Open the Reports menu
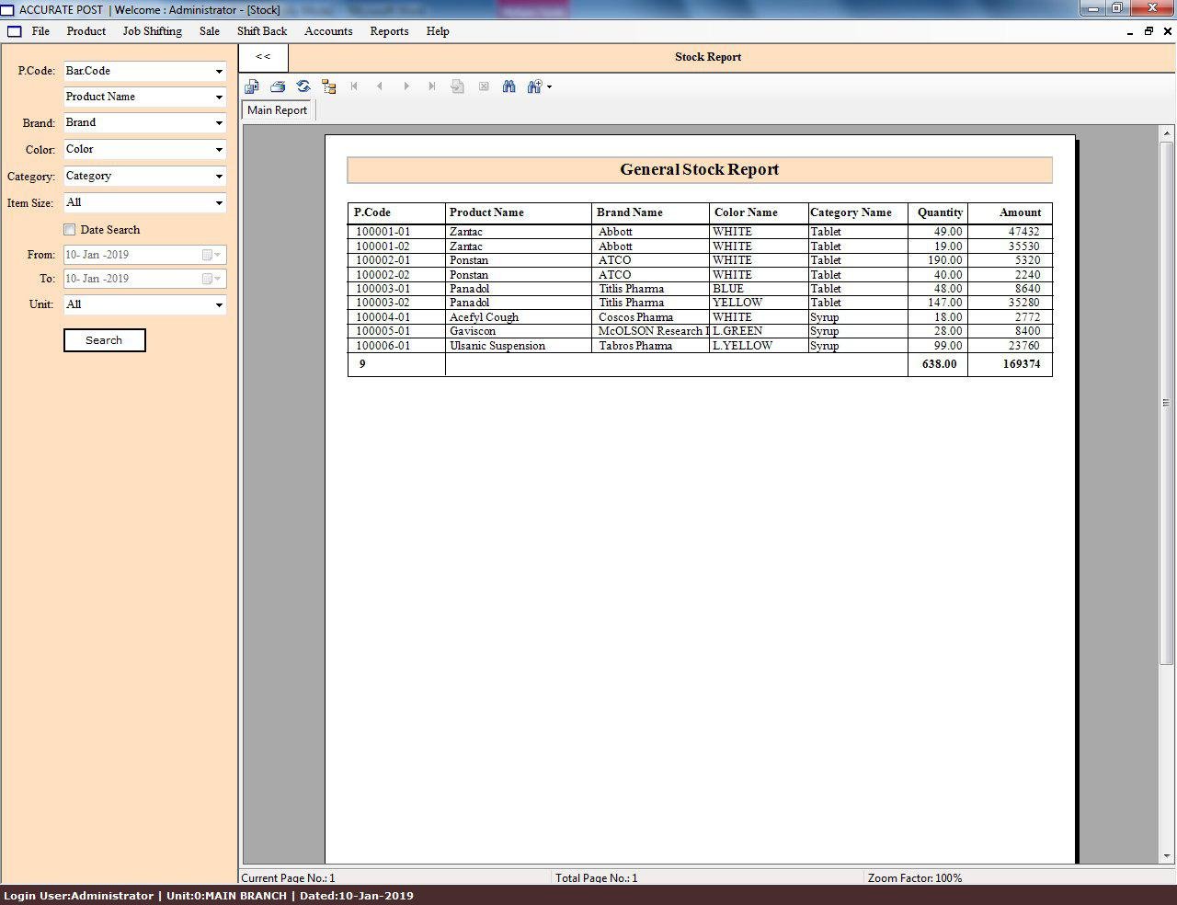Screen dimensions: 1177x905 pyautogui.click(x=389, y=31)
